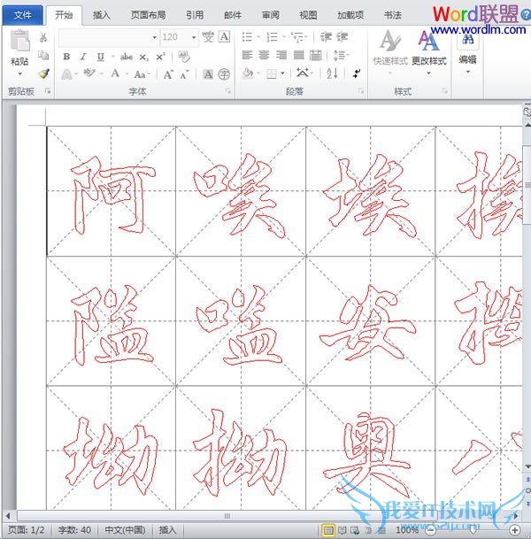Open text effects letter A
531x539 pixels.
67,74
